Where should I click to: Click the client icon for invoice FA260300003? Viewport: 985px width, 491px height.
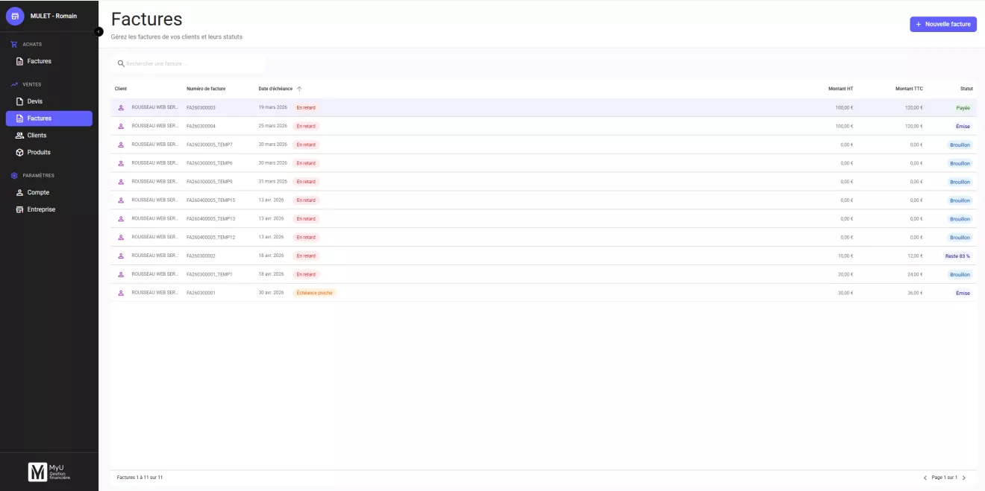(x=121, y=107)
